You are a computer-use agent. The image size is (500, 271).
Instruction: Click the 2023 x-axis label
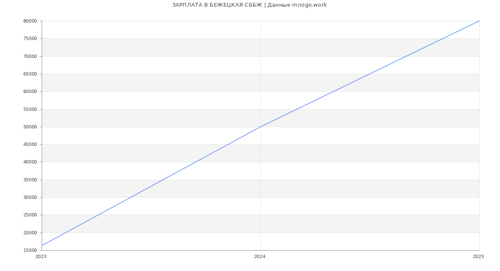pos(41,257)
